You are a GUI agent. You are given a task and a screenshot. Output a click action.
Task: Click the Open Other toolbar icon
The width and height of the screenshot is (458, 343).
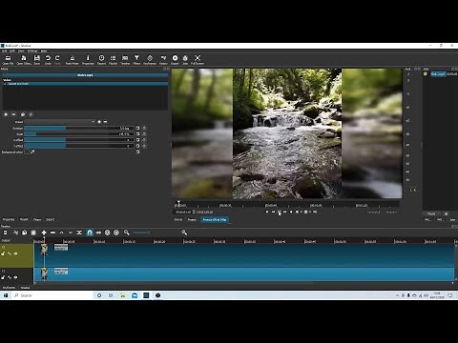24,59
